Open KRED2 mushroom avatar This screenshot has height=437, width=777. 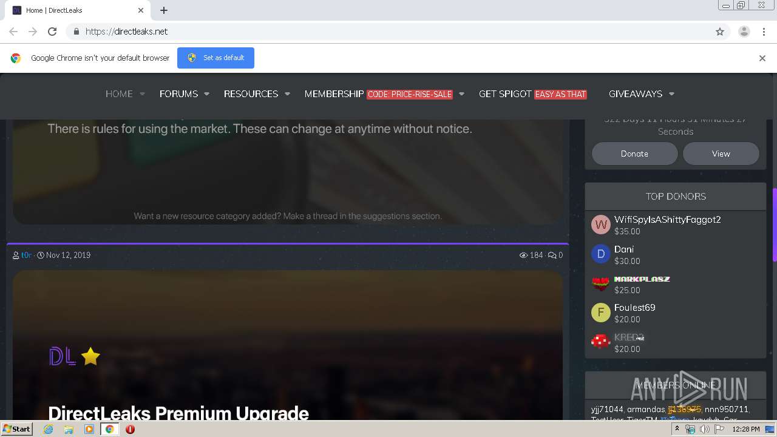[600, 342]
